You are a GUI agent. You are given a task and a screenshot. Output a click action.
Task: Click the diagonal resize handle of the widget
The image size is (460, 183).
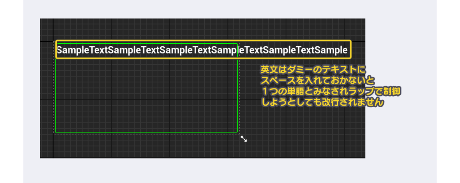(x=244, y=139)
